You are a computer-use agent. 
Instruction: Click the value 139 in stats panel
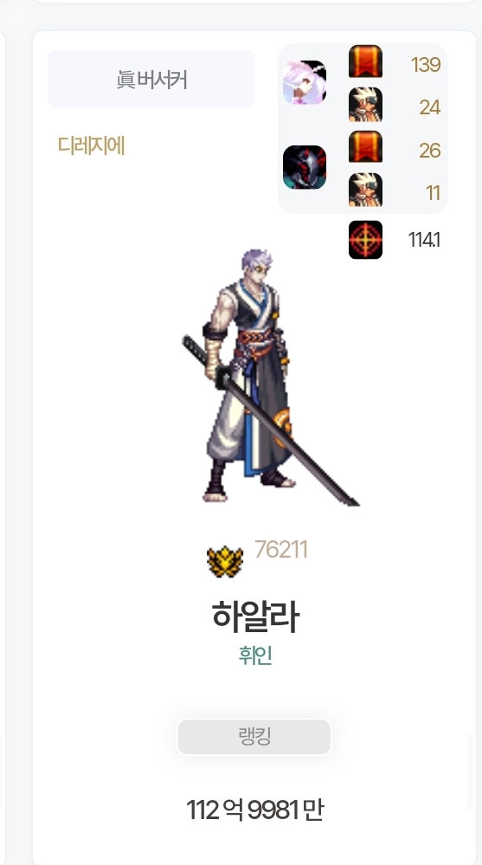[426, 65]
